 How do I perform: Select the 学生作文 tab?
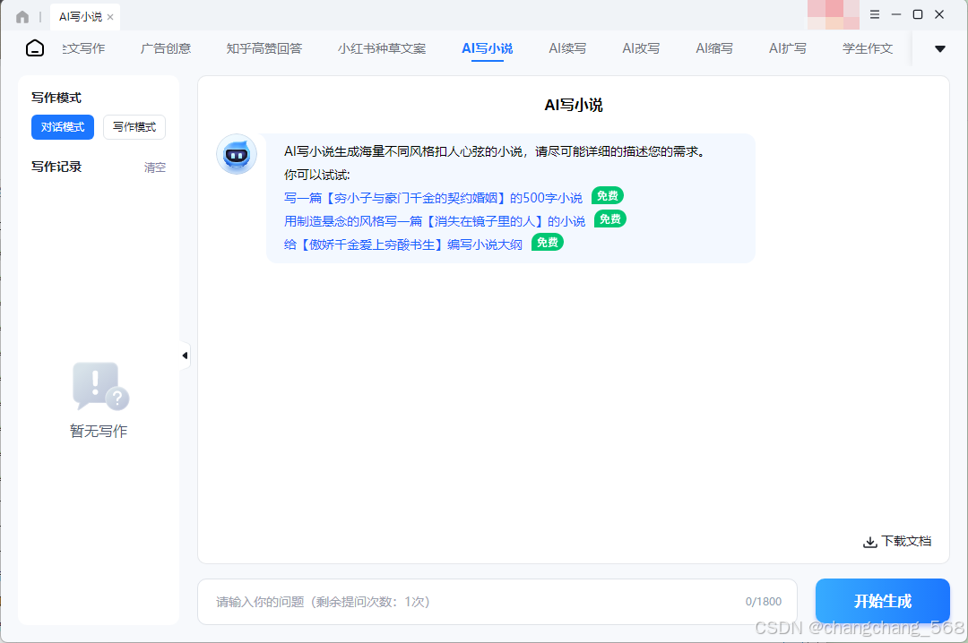868,48
